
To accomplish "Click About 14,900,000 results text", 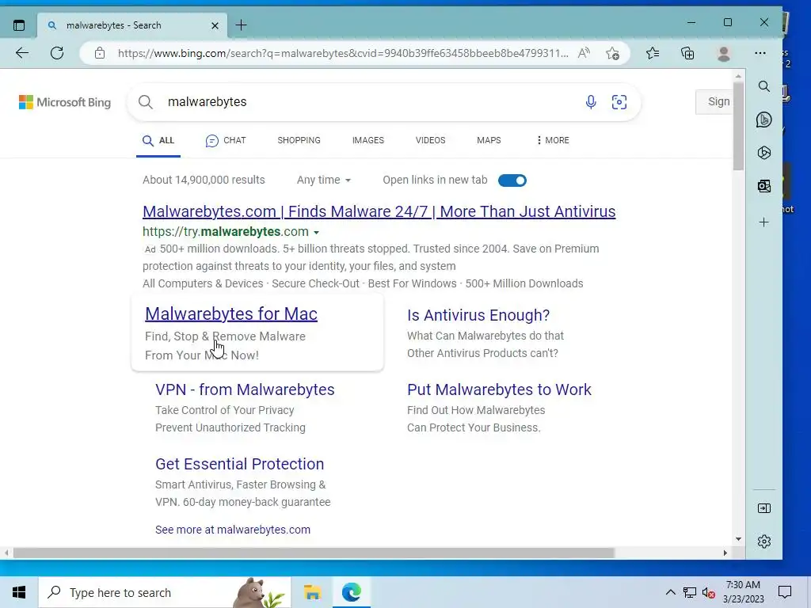I will (x=204, y=180).
